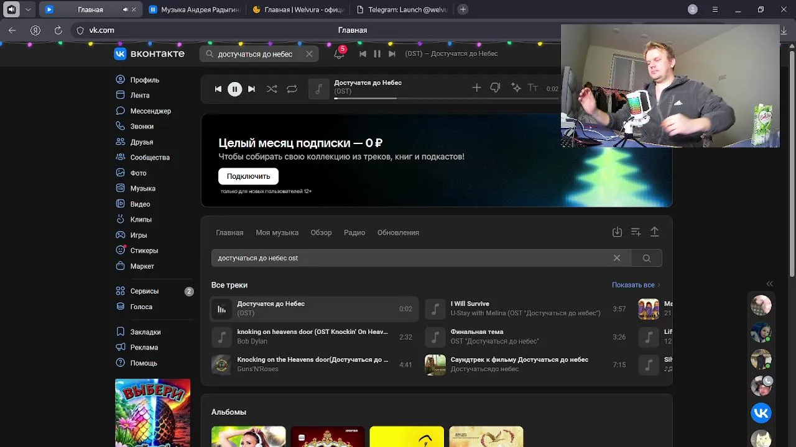796x447 pixels.
Task: Click the upload track icon
Action: [x=654, y=232]
